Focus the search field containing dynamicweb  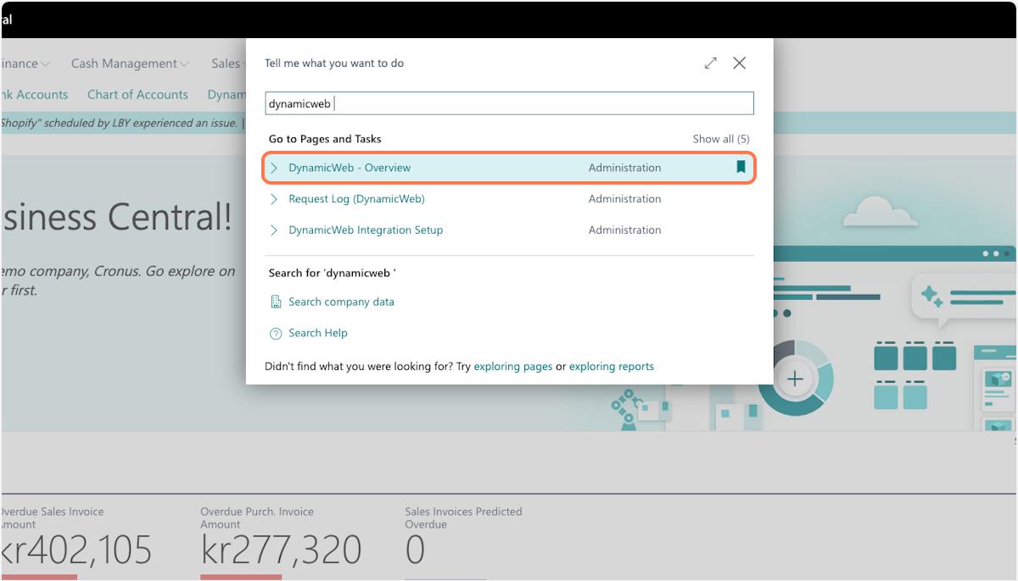click(509, 104)
